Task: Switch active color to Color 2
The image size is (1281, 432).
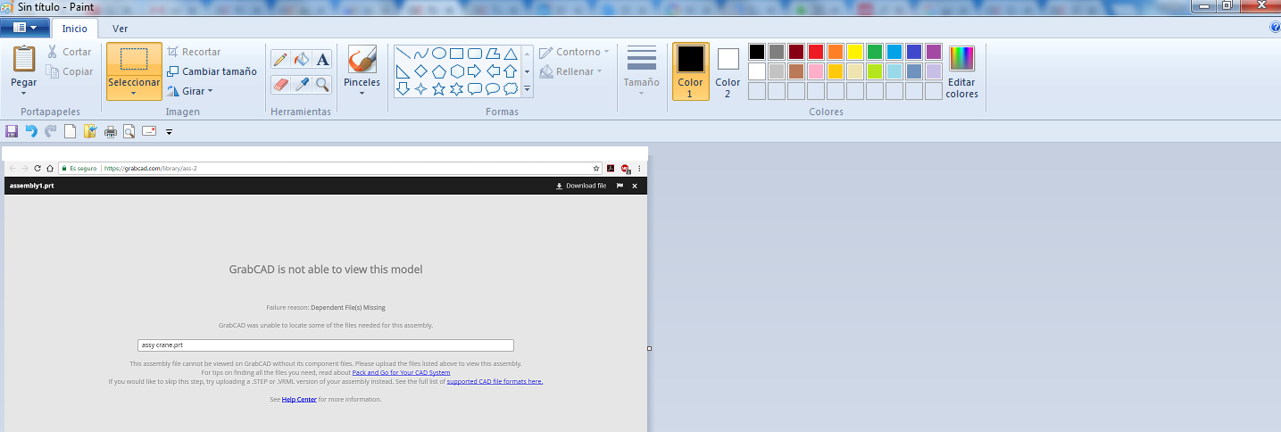Action: 728,71
